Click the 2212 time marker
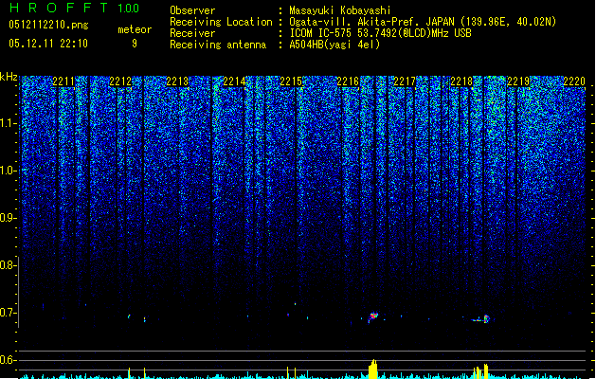This screenshot has width=596, height=379. (120, 81)
